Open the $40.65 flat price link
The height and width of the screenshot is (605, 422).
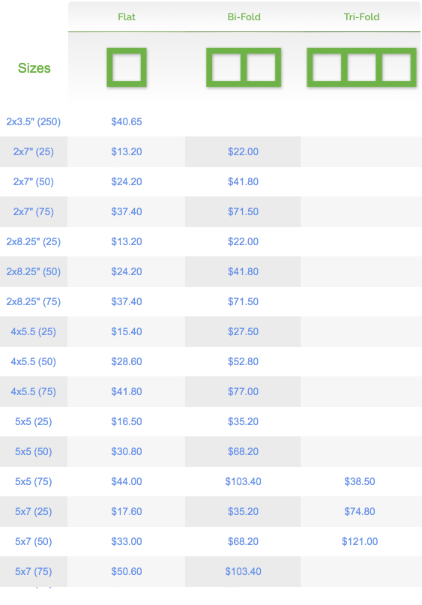pos(127,121)
